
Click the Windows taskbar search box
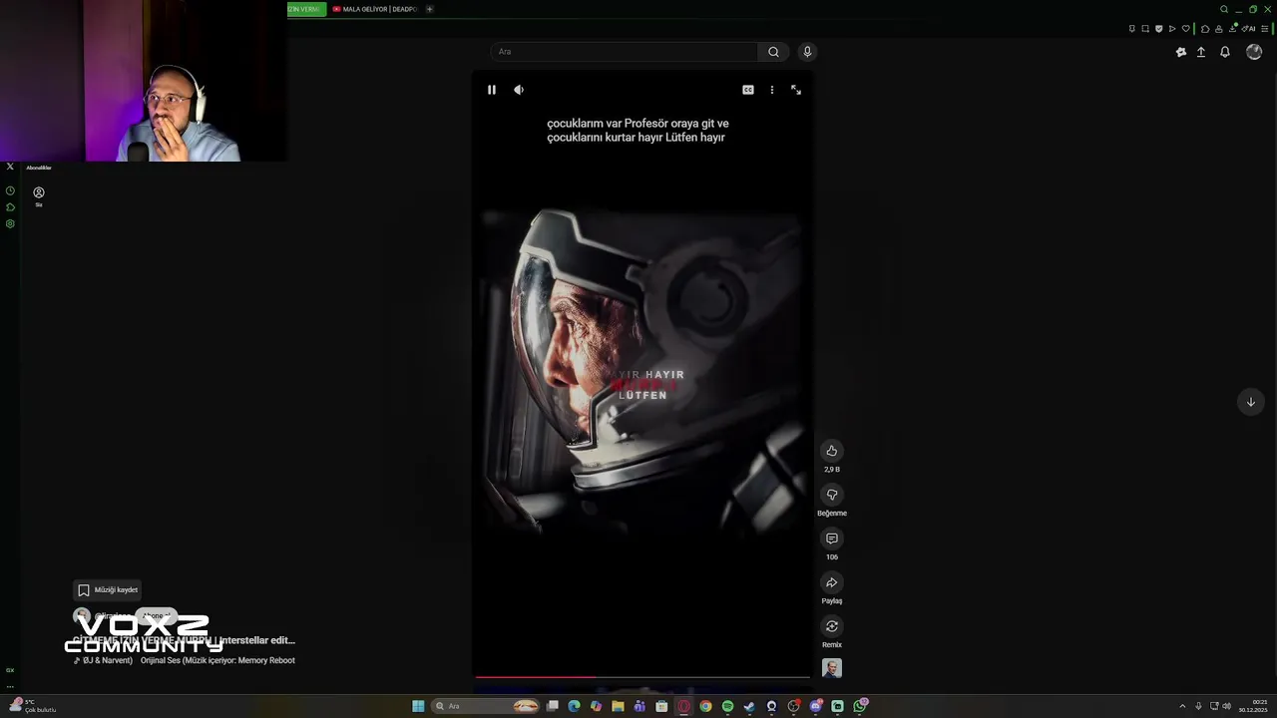coord(486,706)
